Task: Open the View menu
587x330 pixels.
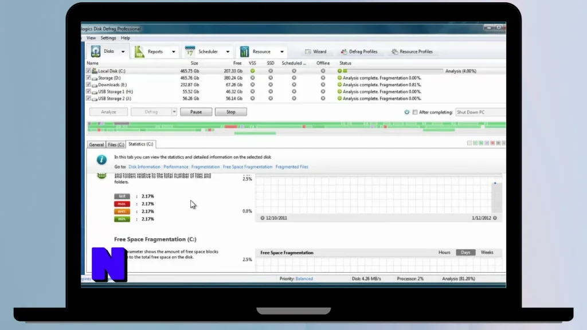Action: pos(91,38)
